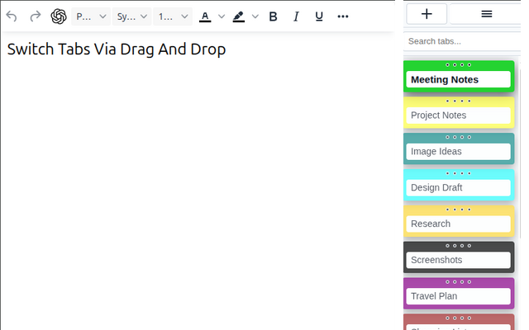This screenshot has height=330, width=529.
Task: Click the Screenshots tab drag handle dots
Action: click(x=458, y=246)
